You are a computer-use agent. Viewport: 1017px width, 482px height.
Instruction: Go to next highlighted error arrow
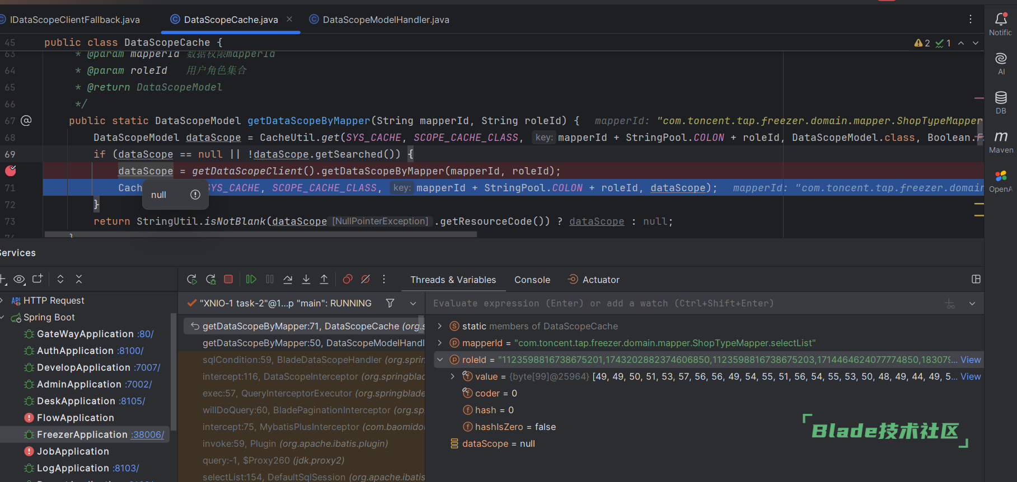tap(976, 43)
